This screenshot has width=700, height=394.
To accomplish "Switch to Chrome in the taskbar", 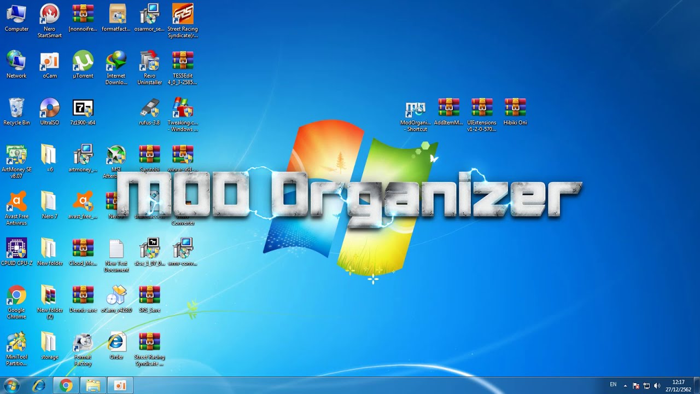I will pyautogui.click(x=66, y=386).
